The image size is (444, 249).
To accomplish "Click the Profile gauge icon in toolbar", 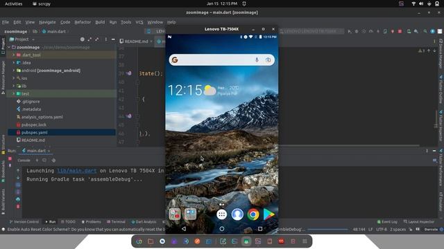I will (371, 31).
